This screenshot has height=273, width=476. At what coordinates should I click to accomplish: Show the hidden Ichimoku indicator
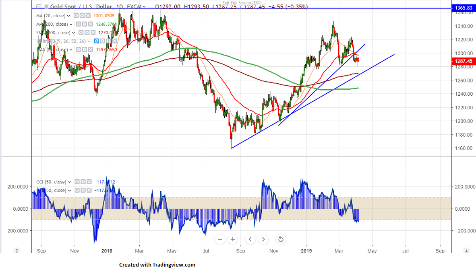[97, 41]
